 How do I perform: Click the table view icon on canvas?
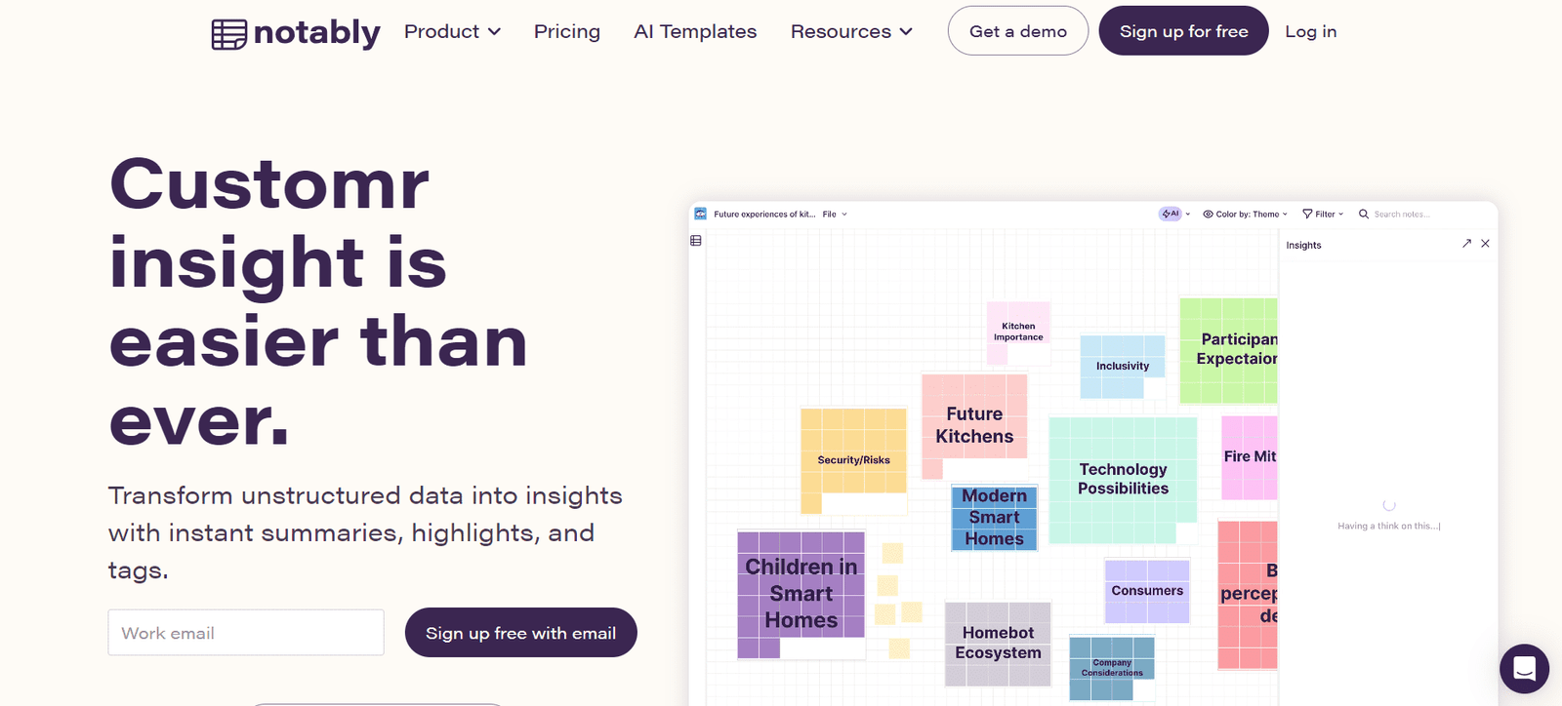[x=696, y=241]
